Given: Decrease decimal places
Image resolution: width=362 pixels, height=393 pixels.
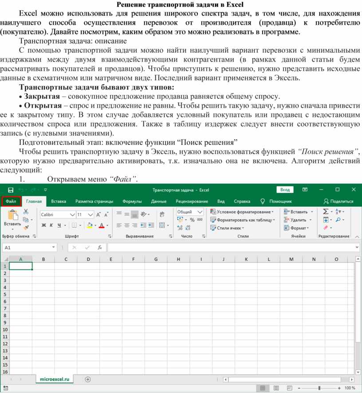Looking at the screenshot, I should (x=188, y=228).
